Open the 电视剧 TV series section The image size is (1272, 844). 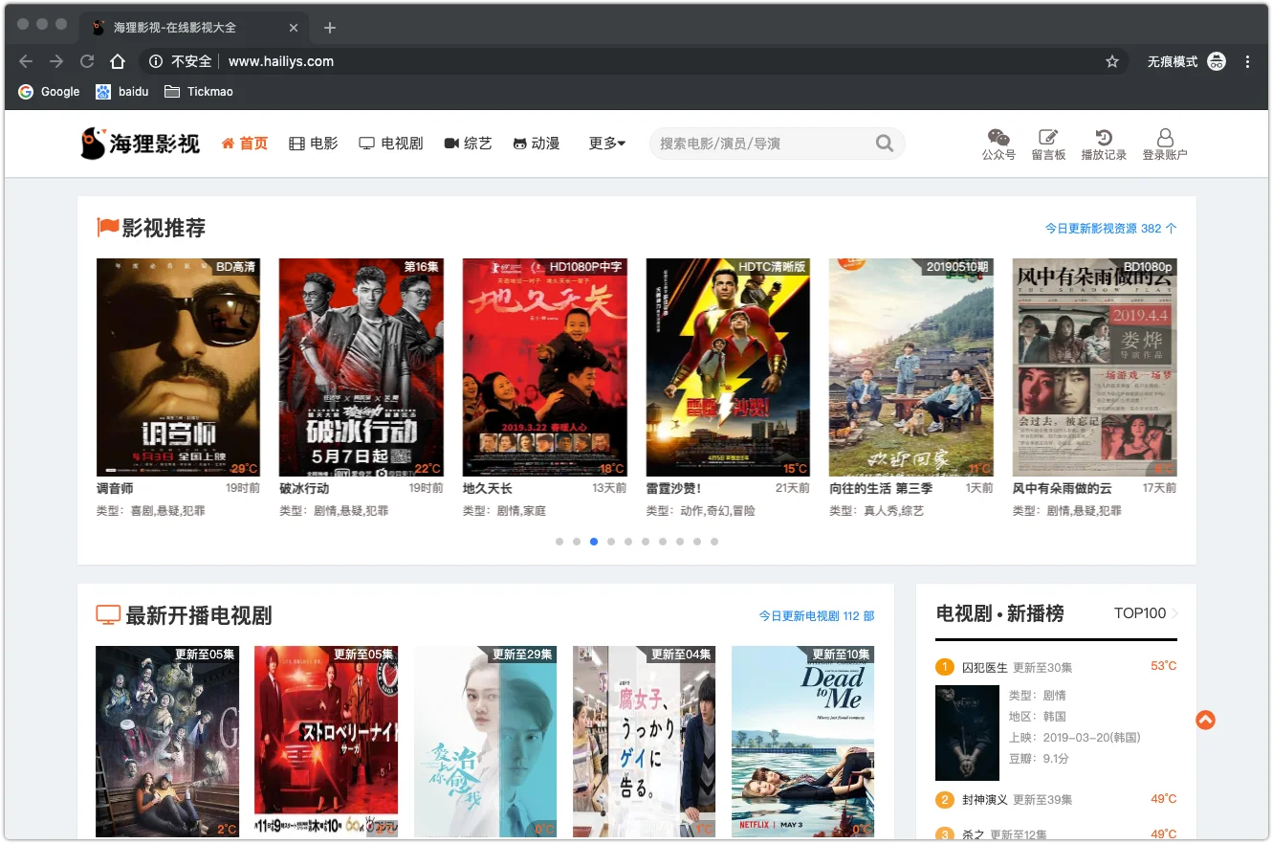[x=391, y=144]
